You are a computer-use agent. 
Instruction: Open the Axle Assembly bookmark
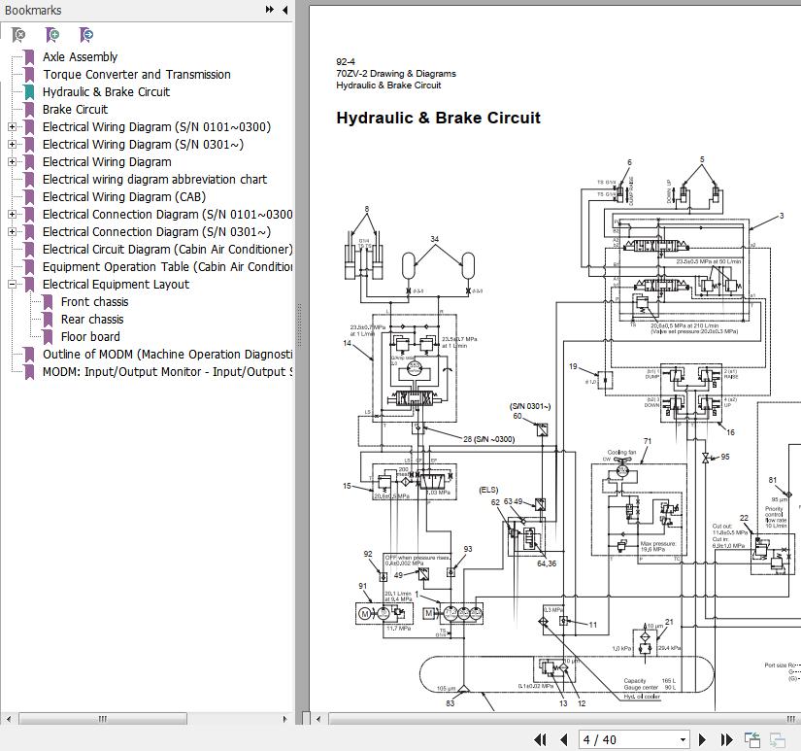click(x=81, y=56)
